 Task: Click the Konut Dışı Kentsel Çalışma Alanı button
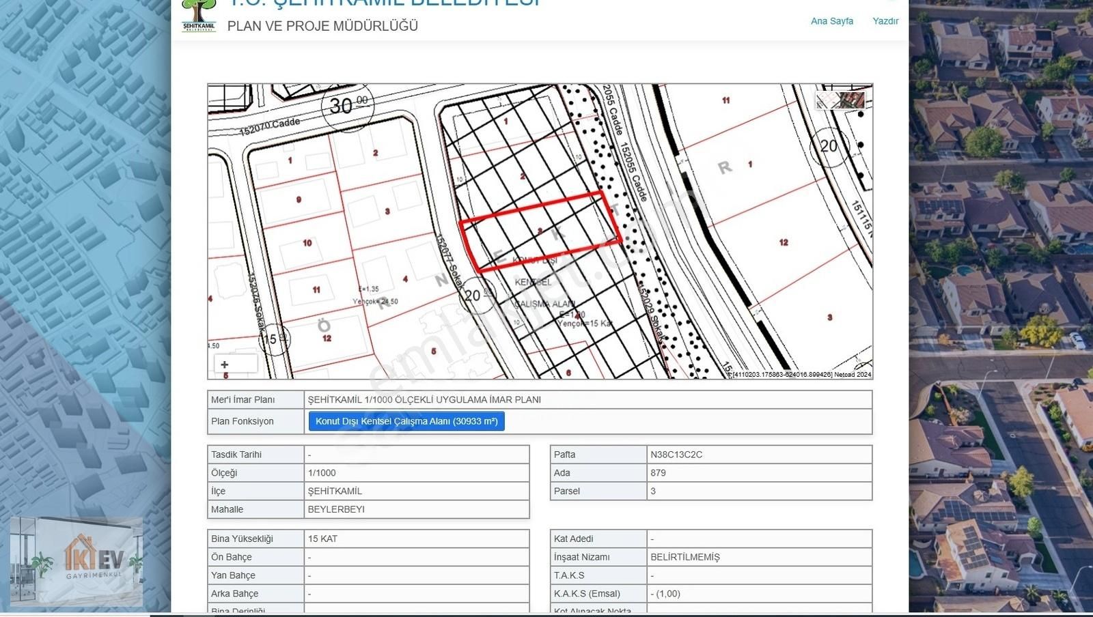[406, 421]
